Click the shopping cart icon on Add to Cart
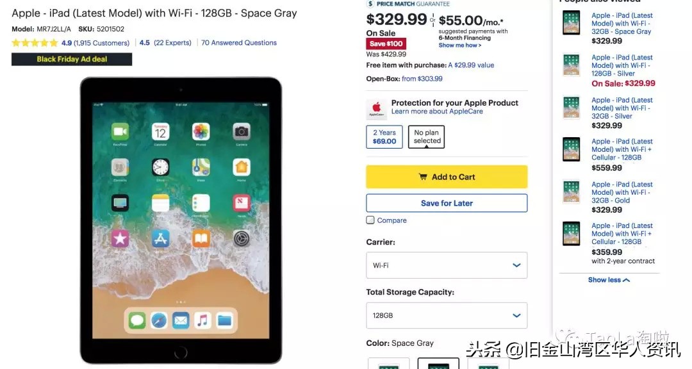Image resolution: width=692 pixels, height=369 pixels. (423, 177)
